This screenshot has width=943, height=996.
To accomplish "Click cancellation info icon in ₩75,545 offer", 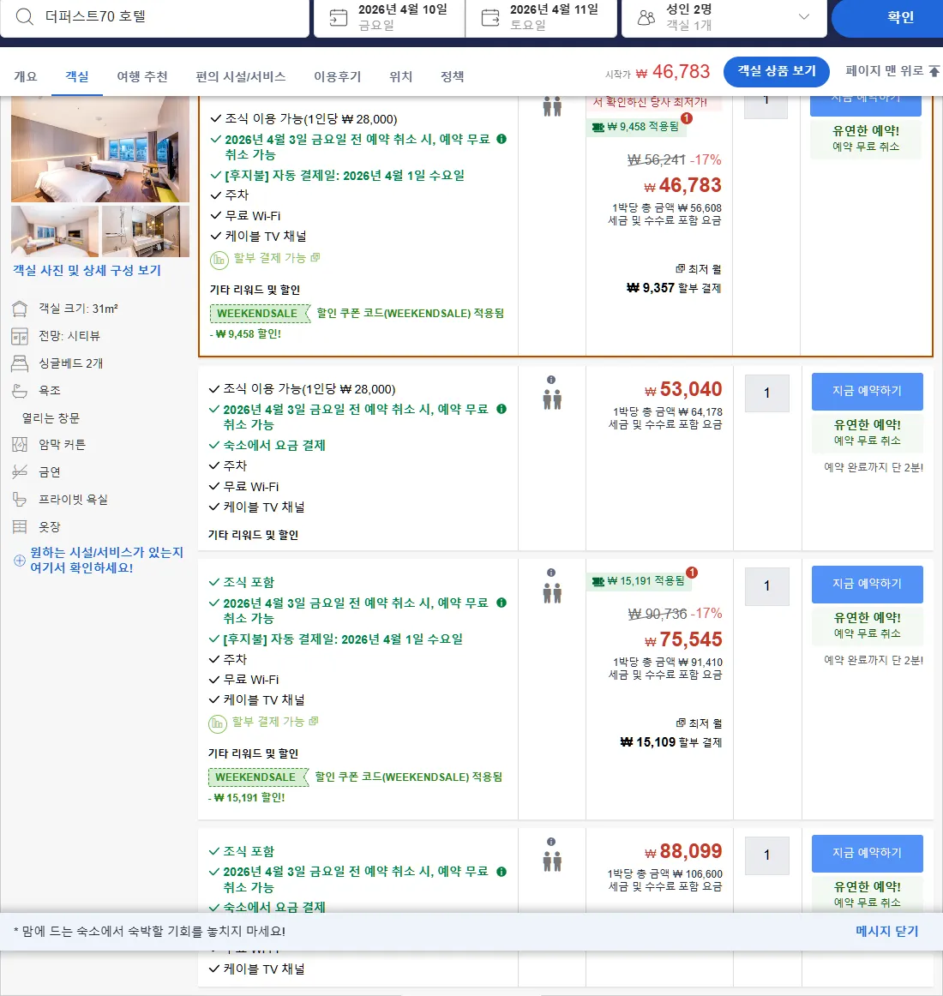I will point(502,603).
